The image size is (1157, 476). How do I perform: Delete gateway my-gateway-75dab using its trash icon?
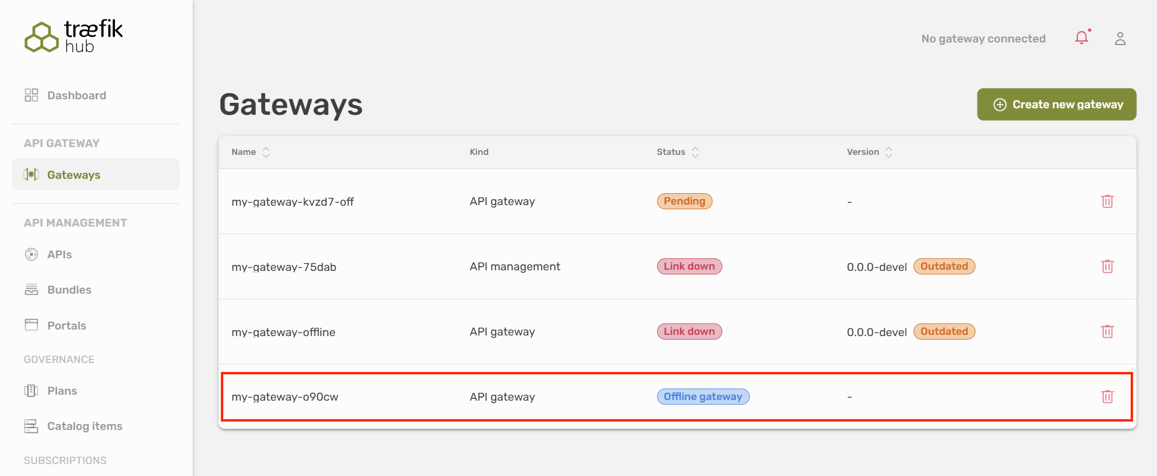pos(1107,267)
